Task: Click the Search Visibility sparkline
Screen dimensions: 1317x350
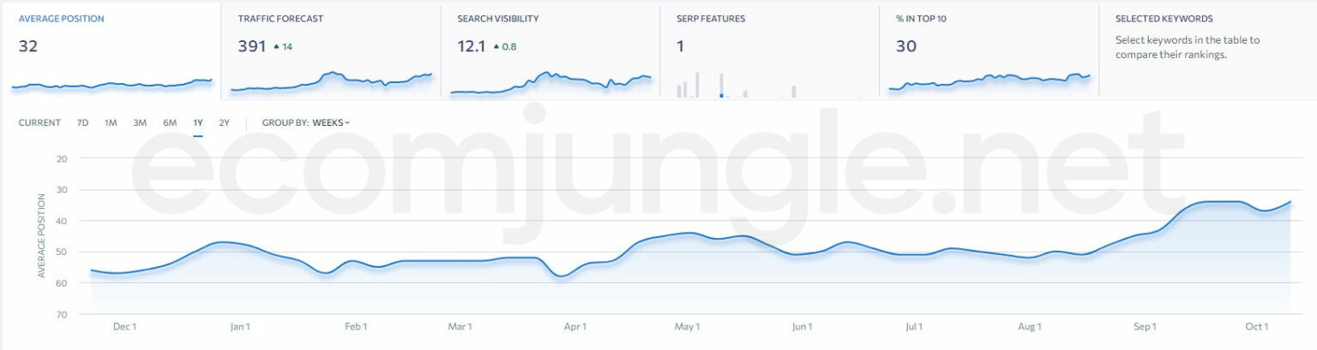Action: point(550,82)
